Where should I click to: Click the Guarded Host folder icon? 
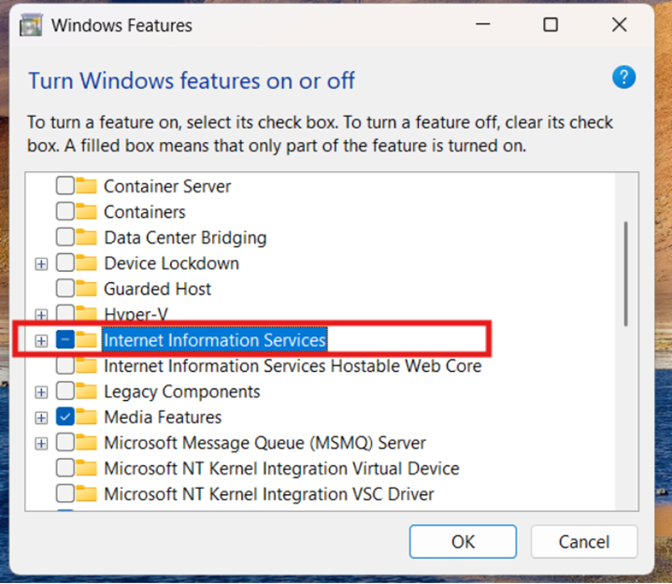click(x=86, y=289)
